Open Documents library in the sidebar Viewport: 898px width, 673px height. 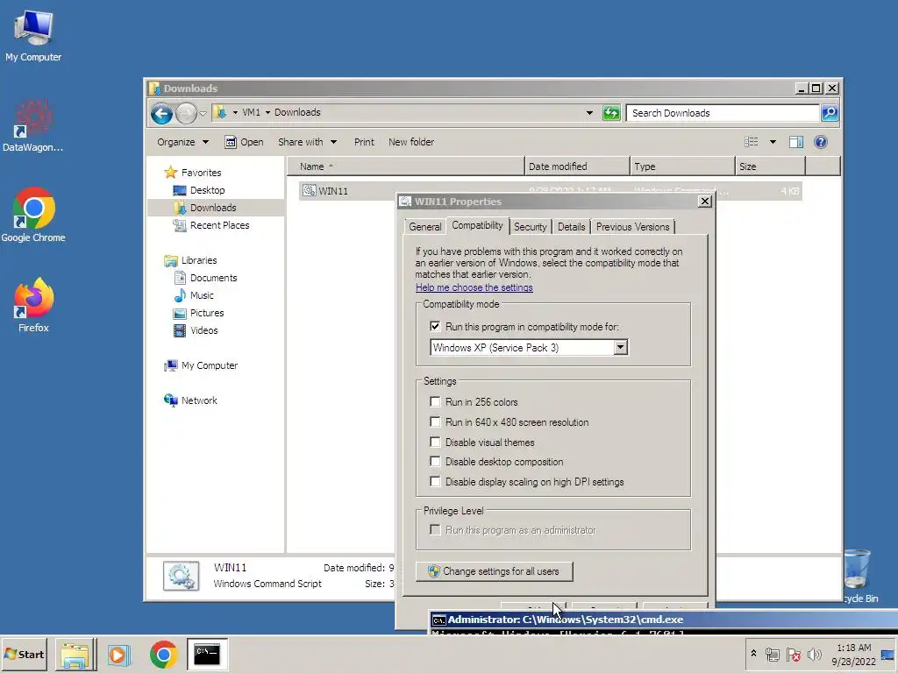[x=214, y=278]
